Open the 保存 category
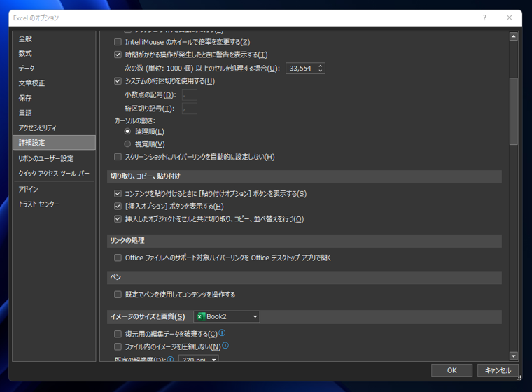532x392 pixels. (x=54, y=98)
